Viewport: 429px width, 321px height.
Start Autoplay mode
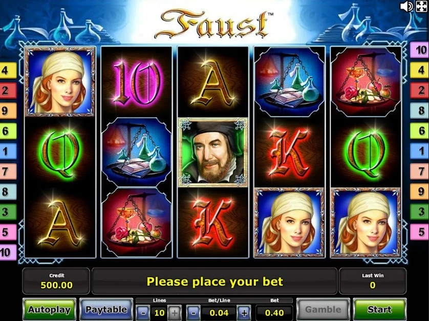[x=49, y=310]
